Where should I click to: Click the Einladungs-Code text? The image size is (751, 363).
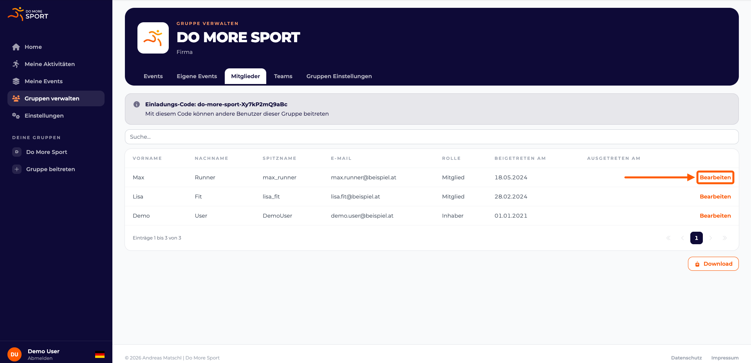(x=216, y=104)
